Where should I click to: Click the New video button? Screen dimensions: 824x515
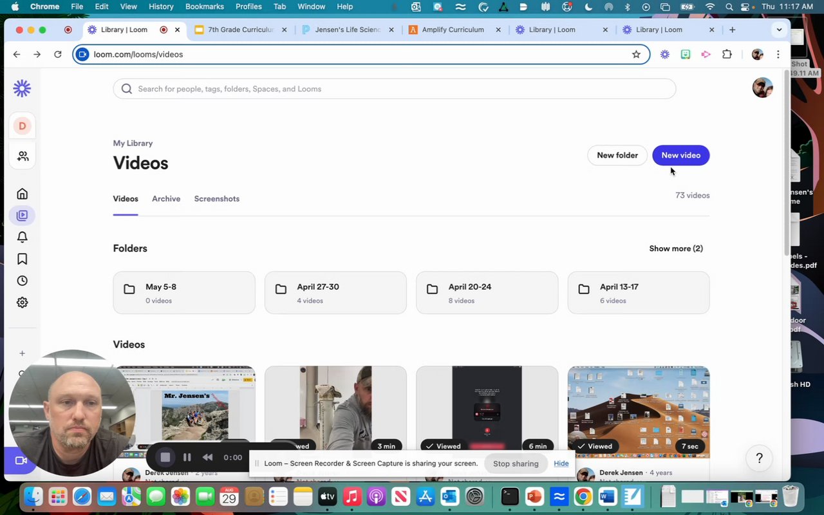681,155
